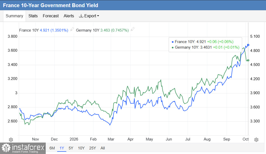Select the 1Y time range
The width and height of the screenshot is (266, 154).
62,148
